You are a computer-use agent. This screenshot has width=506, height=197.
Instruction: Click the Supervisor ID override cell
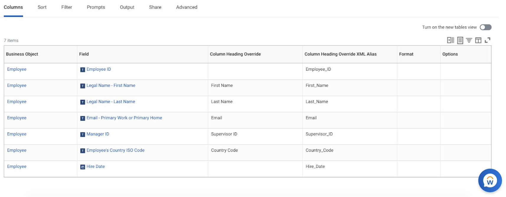(x=224, y=134)
